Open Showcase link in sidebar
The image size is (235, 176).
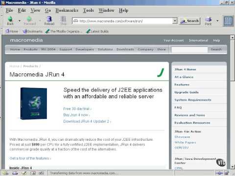(x=182, y=137)
